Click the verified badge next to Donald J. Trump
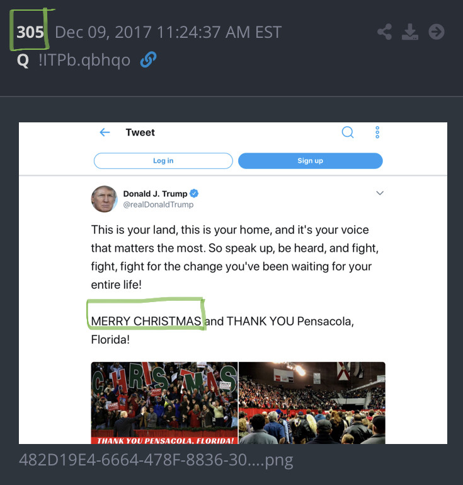Screen dimensions: 463x485 click(194, 194)
